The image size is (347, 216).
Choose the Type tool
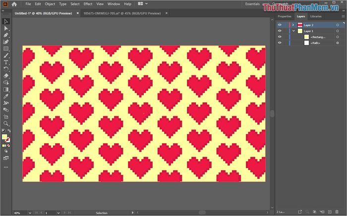coord(6,62)
